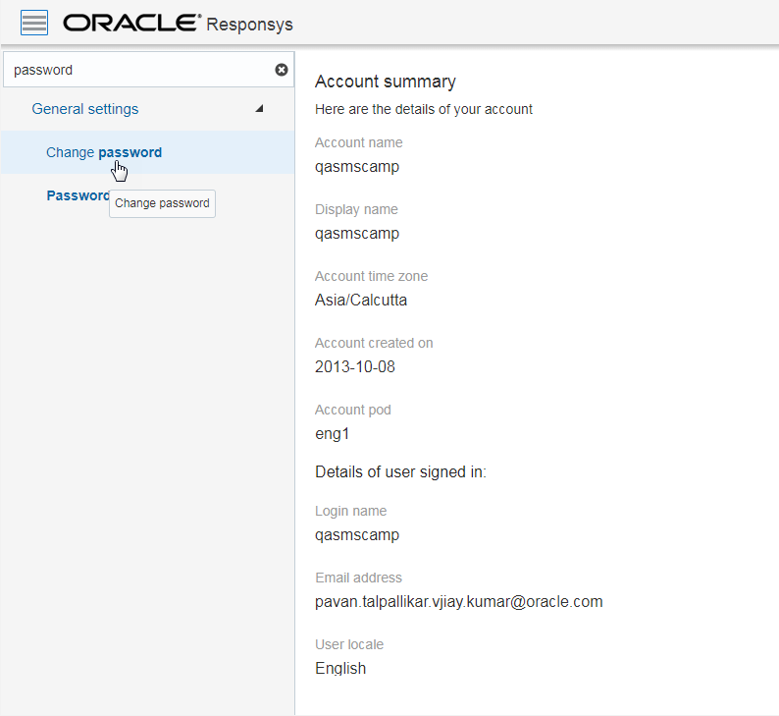
Task: Click the Oracle Responsys logo
Action: pos(178,24)
